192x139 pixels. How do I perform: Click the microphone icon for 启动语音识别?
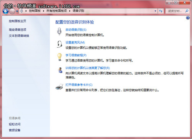59,31
